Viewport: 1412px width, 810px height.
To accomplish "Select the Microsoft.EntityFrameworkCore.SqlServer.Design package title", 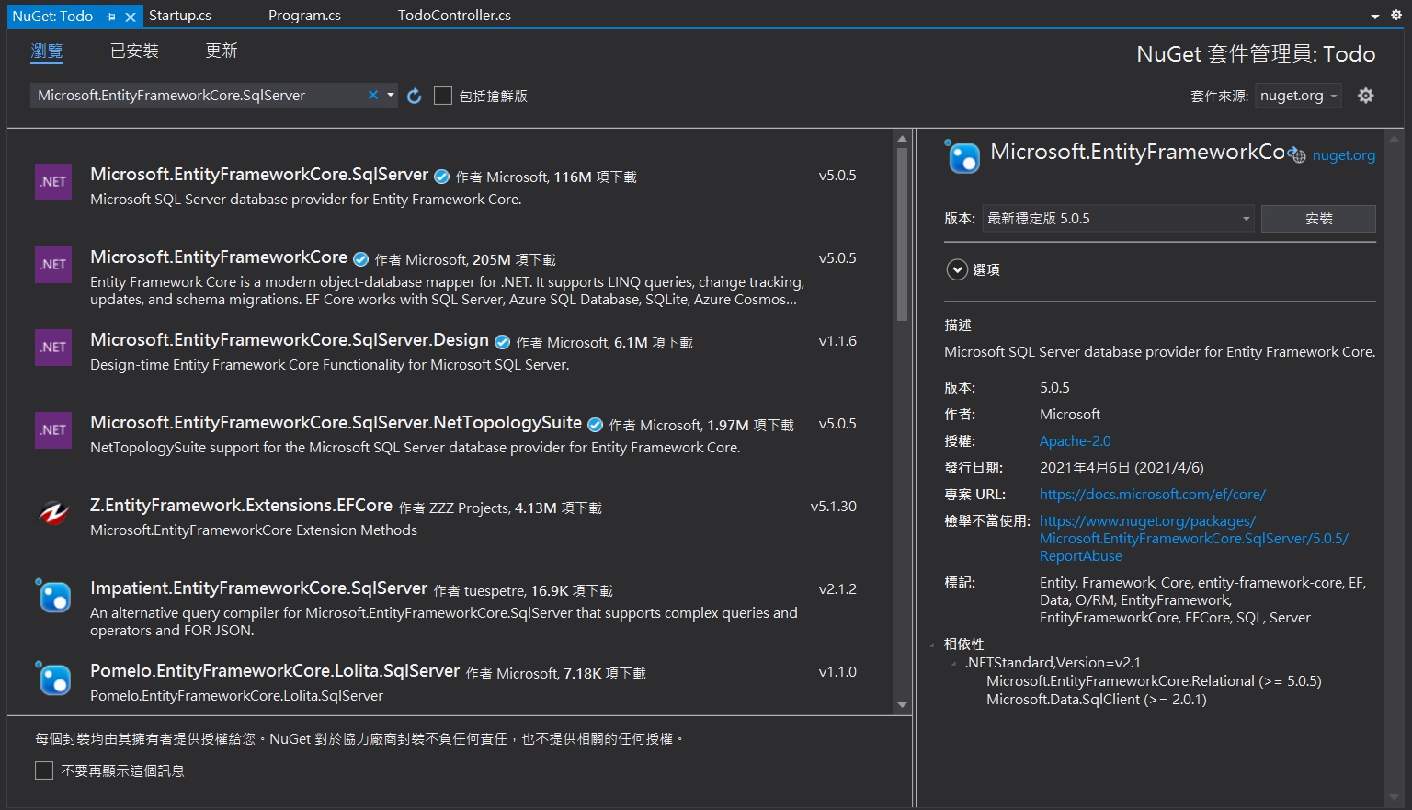I will click(290, 340).
